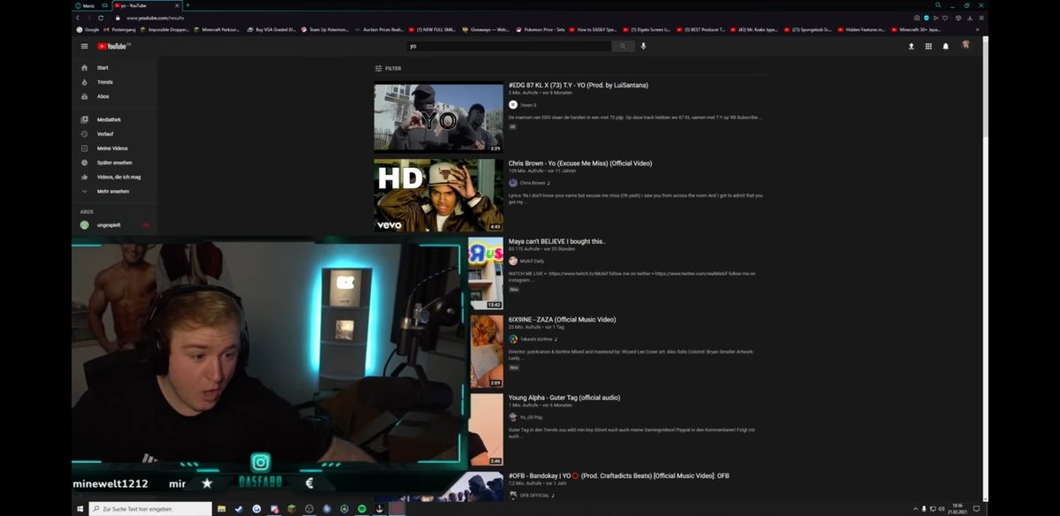This screenshot has height=516, width=1060.
Task: Open the account avatar menu
Action: (x=965, y=45)
